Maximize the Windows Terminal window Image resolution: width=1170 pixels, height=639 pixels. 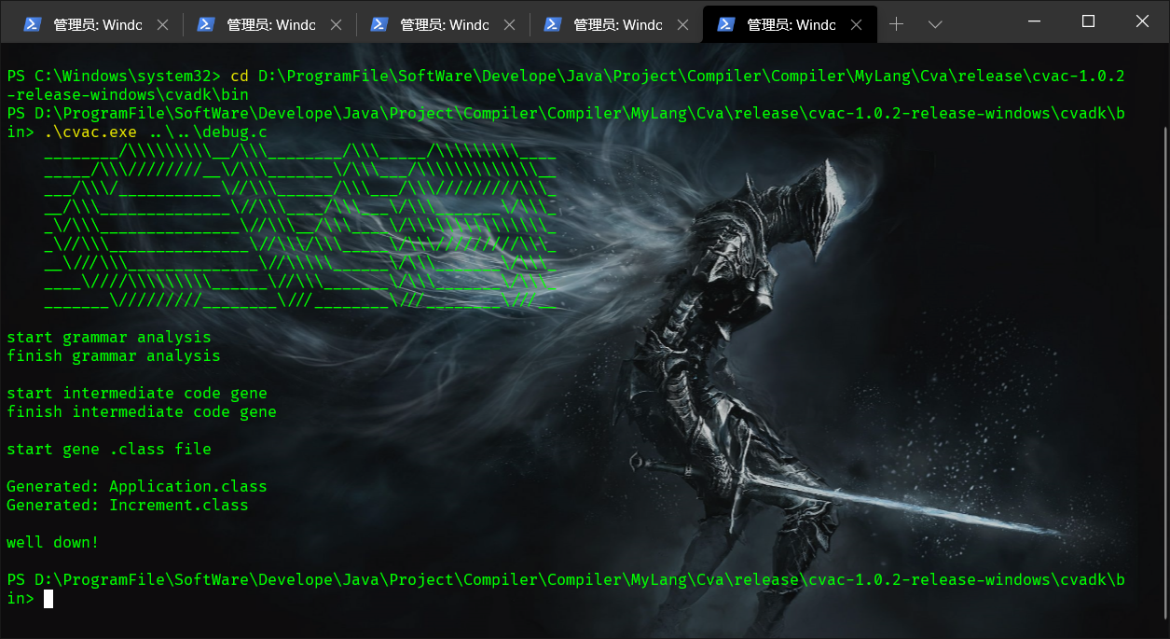click(1088, 21)
